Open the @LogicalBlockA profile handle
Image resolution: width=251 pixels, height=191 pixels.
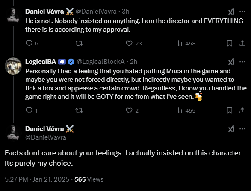tap(100, 62)
